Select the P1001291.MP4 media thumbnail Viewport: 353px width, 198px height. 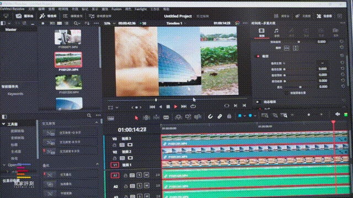tap(68, 59)
